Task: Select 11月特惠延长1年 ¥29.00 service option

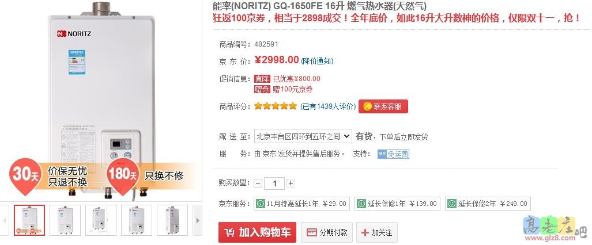Action: 301,204
